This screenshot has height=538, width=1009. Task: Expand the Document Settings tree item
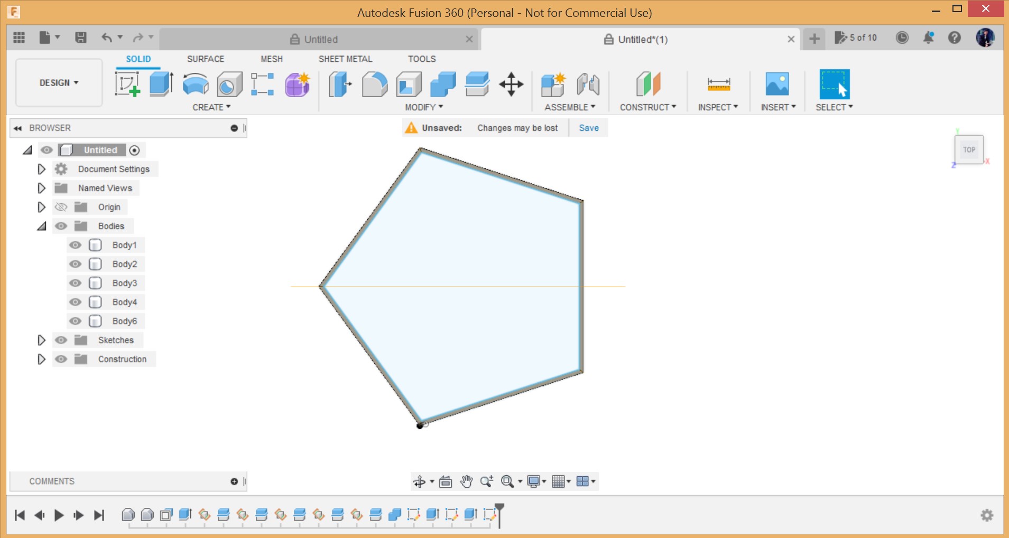[x=42, y=169]
